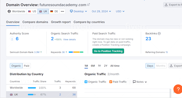Open the Desktop device dropdown
The height and width of the screenshot is (98, 182).
(78, 11)
